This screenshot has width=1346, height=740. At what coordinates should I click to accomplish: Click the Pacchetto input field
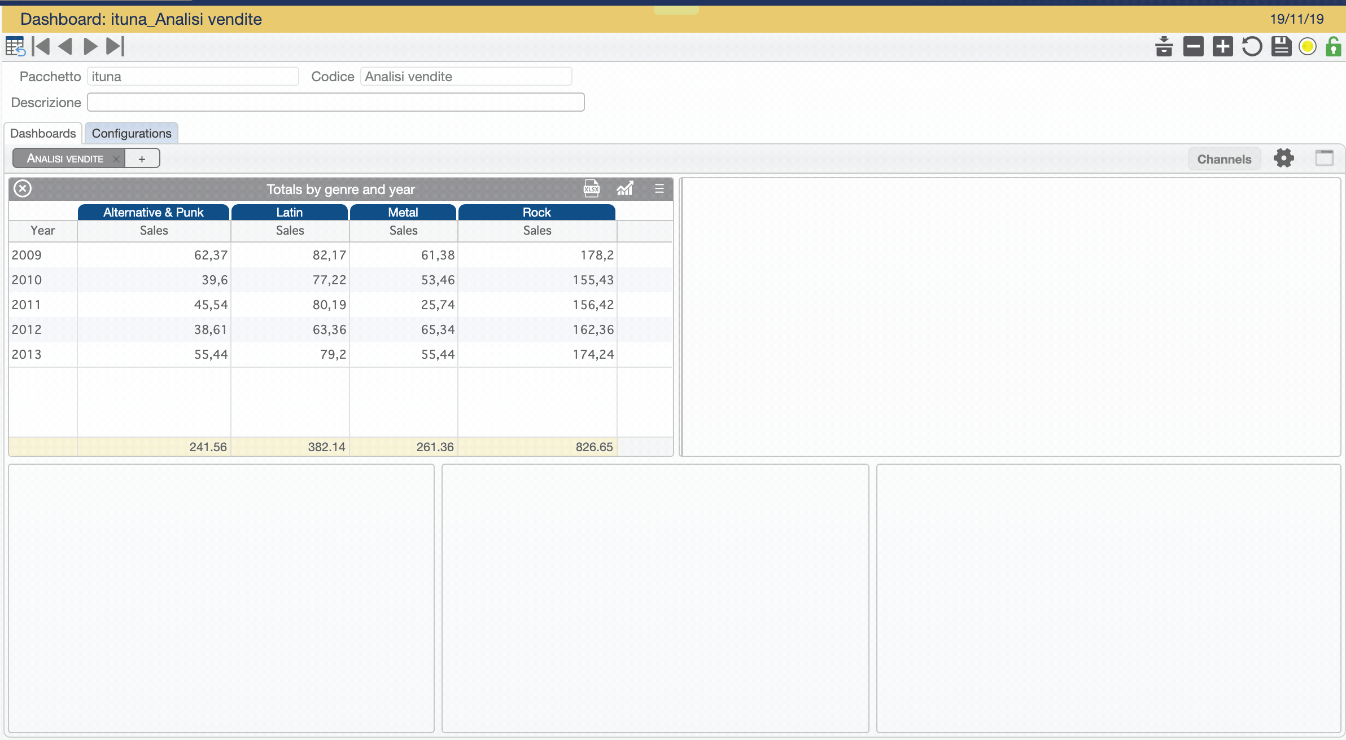(193, 76)
